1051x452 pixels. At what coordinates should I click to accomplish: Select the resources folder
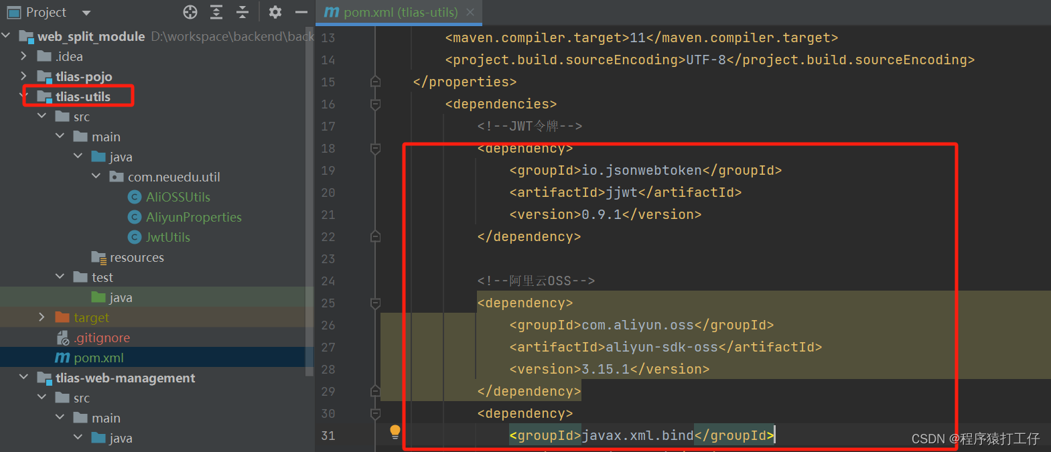point(137,257)
